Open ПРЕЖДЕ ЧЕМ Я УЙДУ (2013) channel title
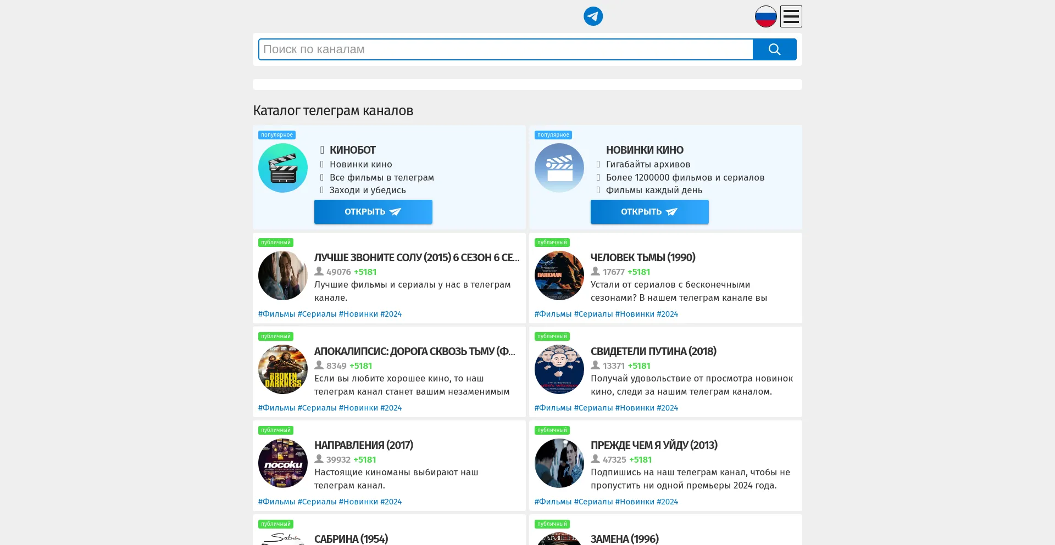Screen dimensions: 1055x545 point(654,445)
